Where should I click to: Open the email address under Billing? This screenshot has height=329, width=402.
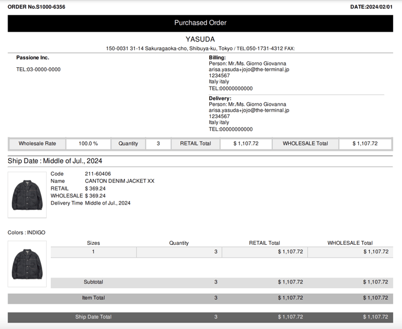249,70
